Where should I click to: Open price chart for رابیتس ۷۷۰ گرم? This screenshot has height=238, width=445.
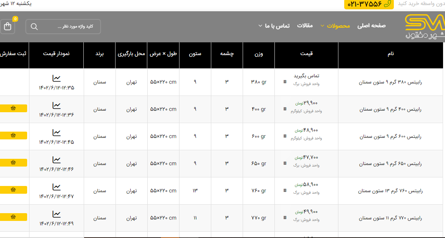57,214
